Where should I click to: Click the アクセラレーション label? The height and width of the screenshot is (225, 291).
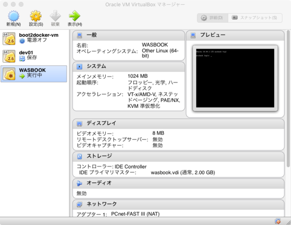(99, 94)
